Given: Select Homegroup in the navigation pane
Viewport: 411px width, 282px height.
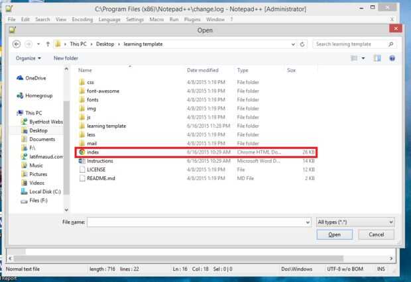Looking at the screenshot, I should tap(34, 95).
